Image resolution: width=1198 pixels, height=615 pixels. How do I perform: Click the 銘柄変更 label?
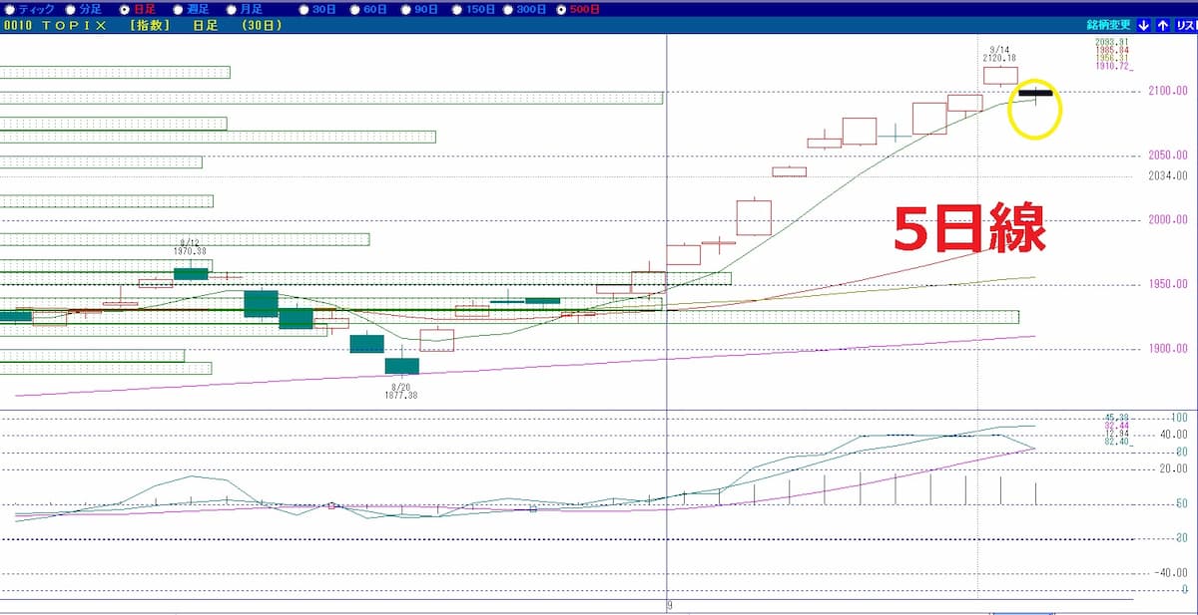click(1110, 26)
